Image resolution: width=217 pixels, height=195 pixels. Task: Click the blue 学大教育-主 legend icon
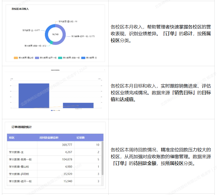tap(83, 58)
